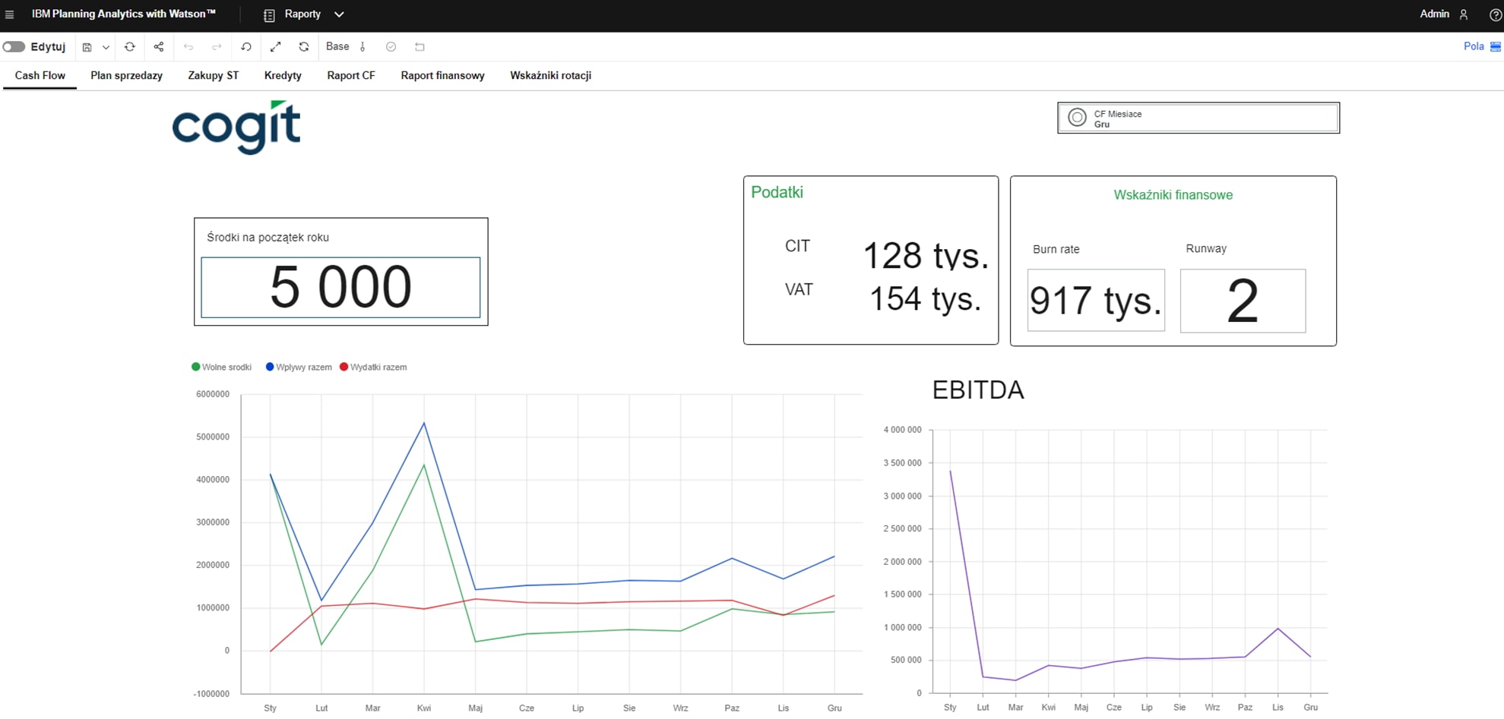
Task: Expand the Raporty dropdown chevron
Action: 339,14
